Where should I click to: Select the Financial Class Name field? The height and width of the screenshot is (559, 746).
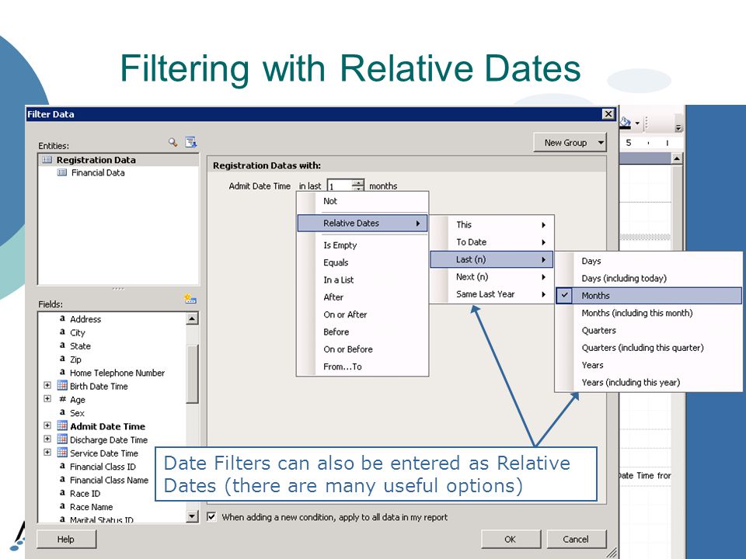pyautogui.click(x=109, y=480)
